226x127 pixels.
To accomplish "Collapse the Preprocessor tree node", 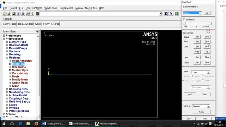I will click(4, 39).
